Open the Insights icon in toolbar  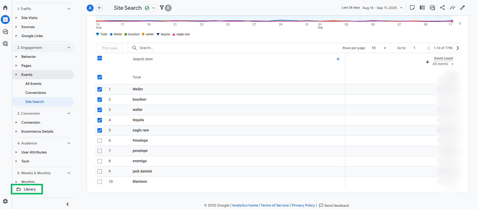pos(432,8)
